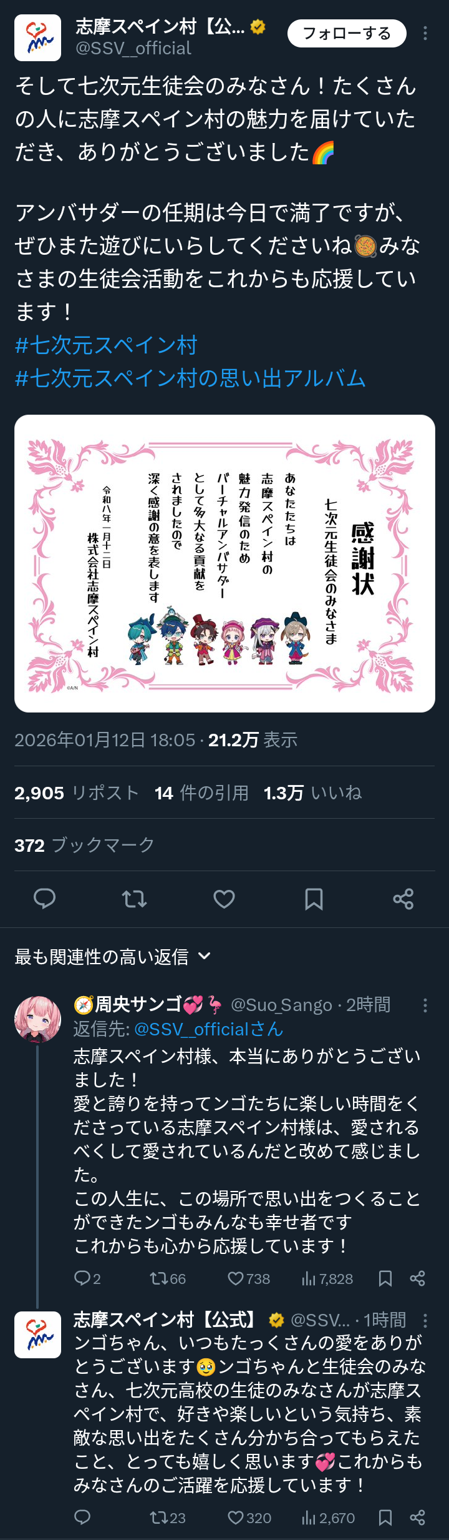Viewport: 449px width, 1540px height.
Task: Open more options on 周央サンゴ's reply
Action: (x=425, y=1005)
